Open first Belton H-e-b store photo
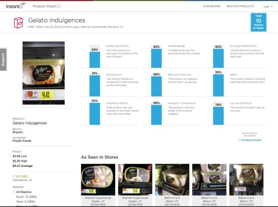Image resolution: width=278 pixels, height=207 pixels. tap(172, 180)
